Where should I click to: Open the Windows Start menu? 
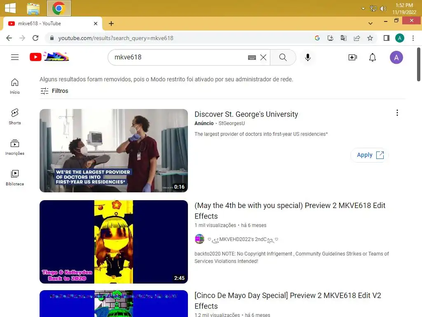click(x=10, y=8)
